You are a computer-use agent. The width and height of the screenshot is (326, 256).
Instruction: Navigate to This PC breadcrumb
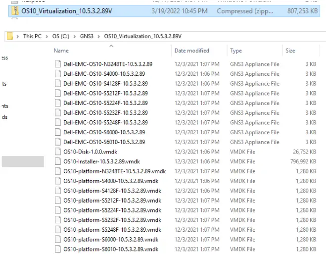tap(32, 36)
